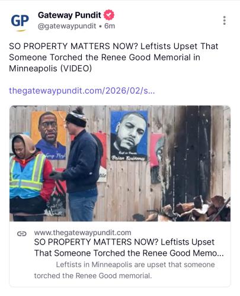240x296 pixels.
Task: Open the card title about Renee Good Memo...
Action: point(129,247)
